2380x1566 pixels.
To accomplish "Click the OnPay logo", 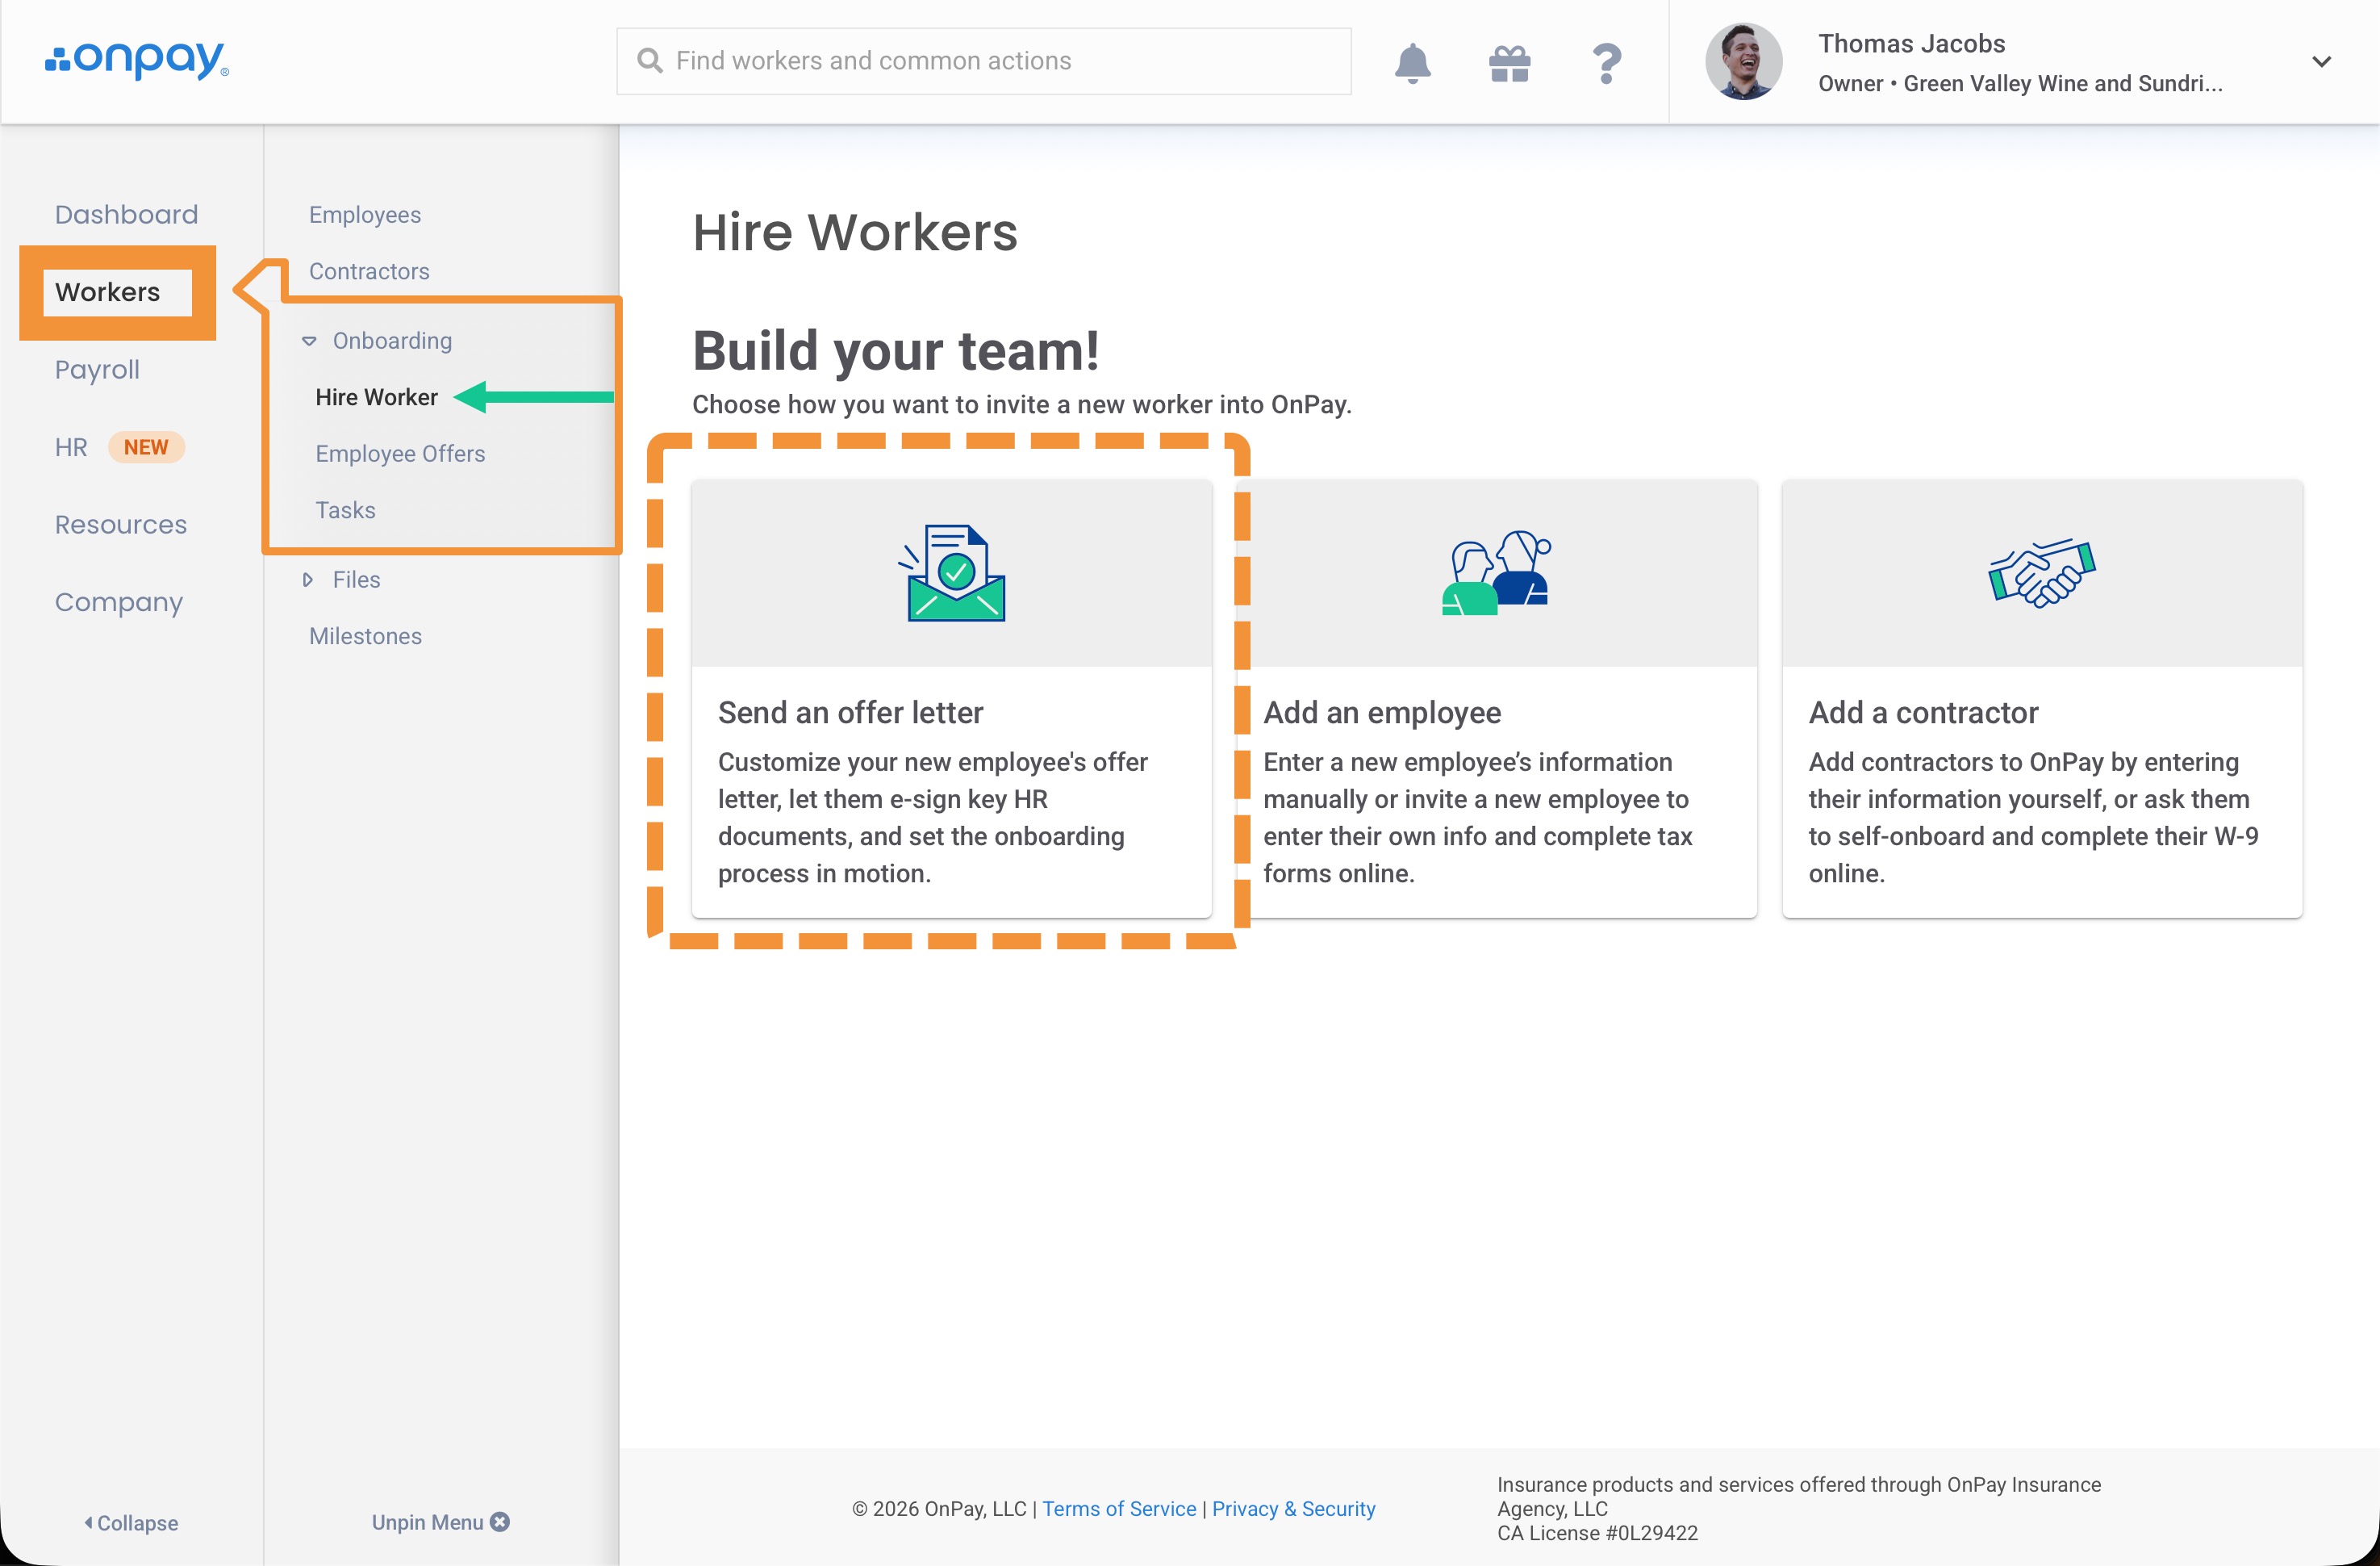I will (137, 60).
